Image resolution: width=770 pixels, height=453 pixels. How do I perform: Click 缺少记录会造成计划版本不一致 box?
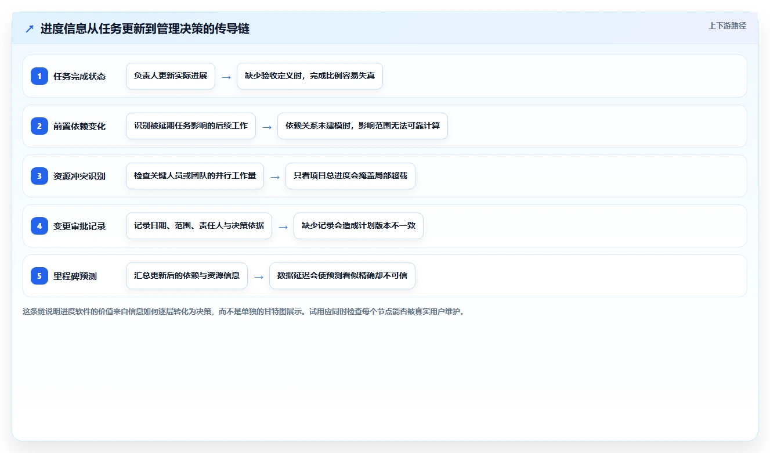(359, 226)
